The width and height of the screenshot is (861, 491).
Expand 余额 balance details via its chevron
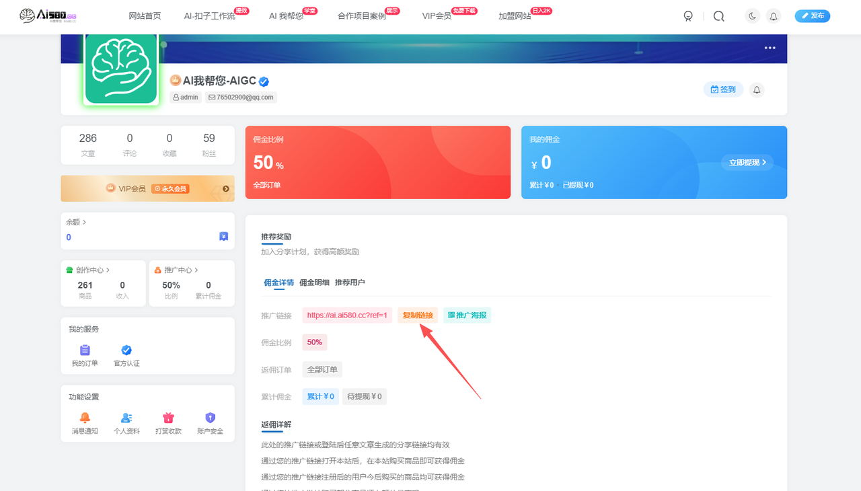point(83,221)
